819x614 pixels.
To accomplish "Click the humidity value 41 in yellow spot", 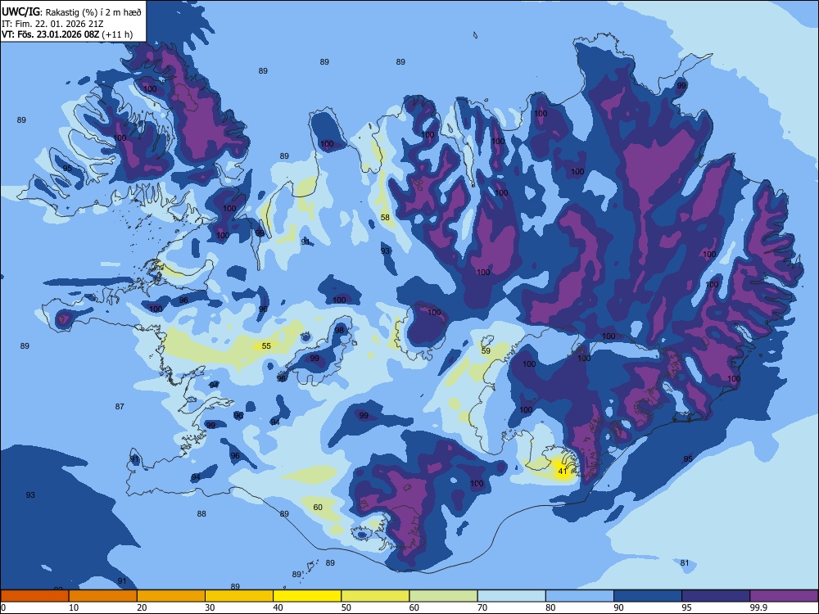I will [562, 471].
